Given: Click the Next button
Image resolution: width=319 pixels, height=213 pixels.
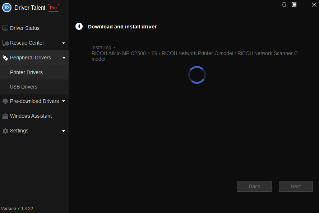Looking at the screenshot, I should point(296,186).
